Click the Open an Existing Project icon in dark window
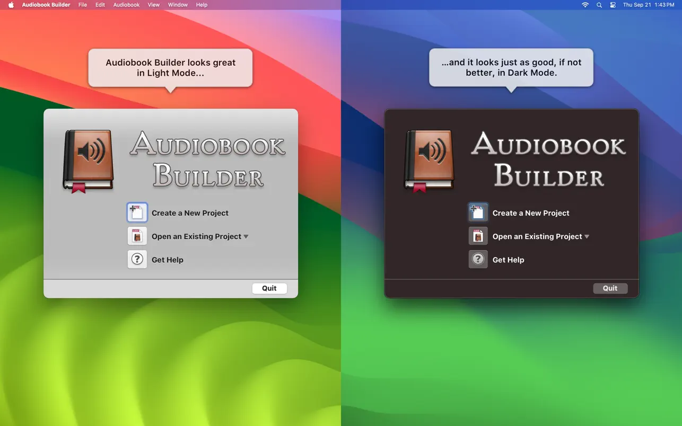Viewport: 682px width, 426px height. 478,236
